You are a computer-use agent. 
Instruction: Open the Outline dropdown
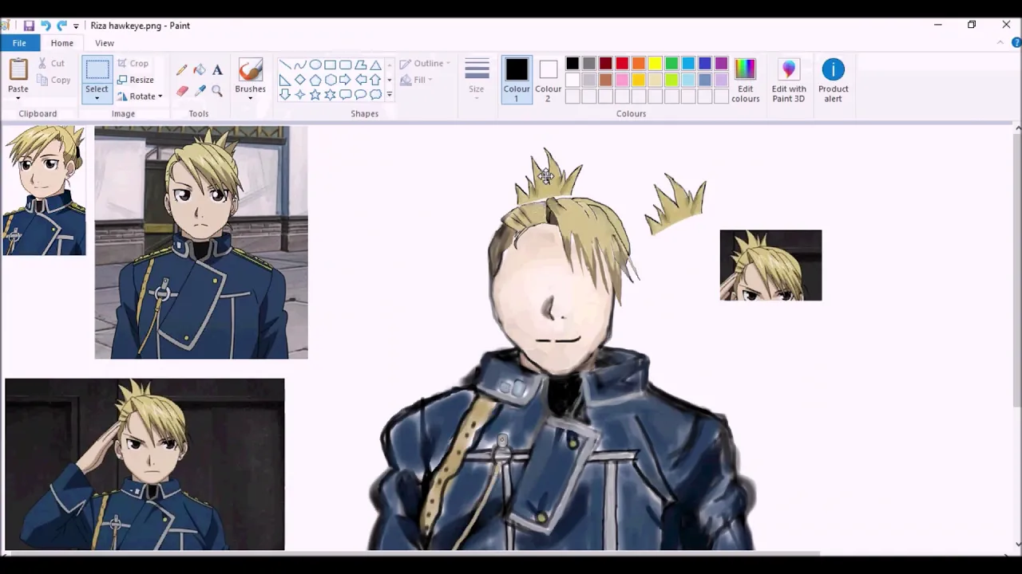click(x=426, y=64)
